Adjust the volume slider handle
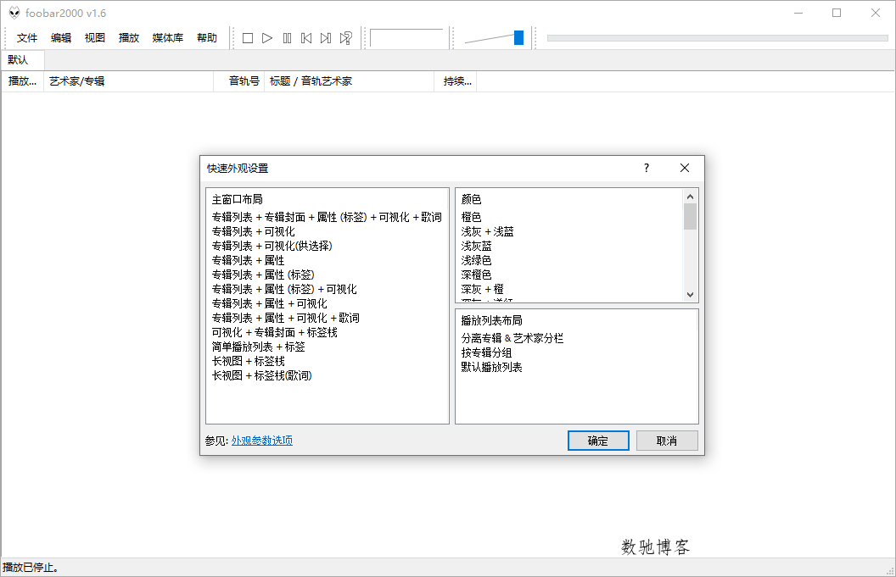 pyautogui.click(x=519, y=37)
